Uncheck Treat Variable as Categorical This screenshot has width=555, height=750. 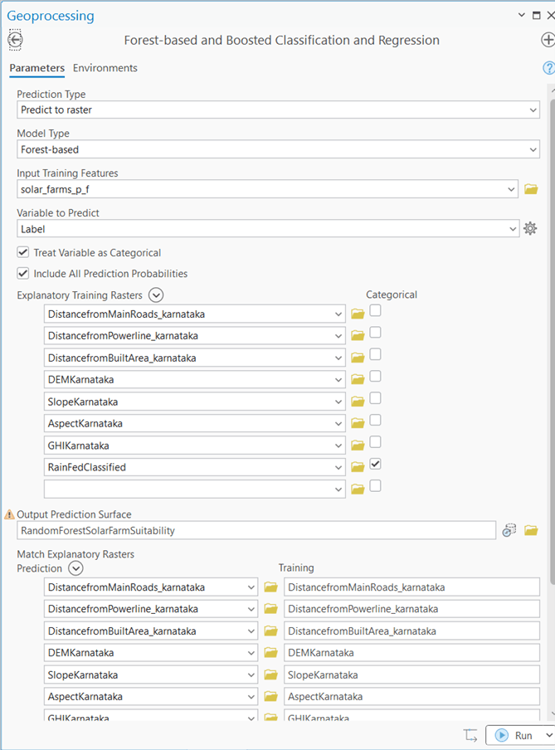point(22,253)
